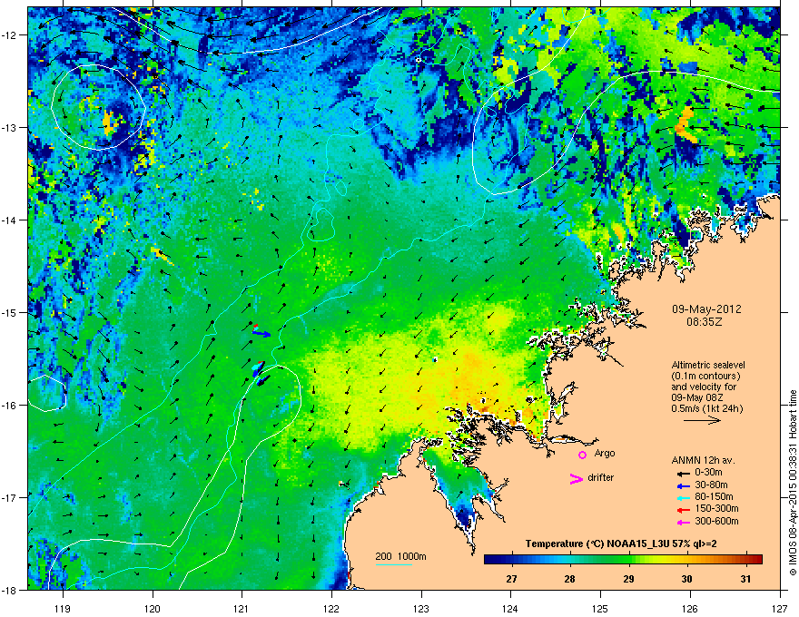Click the Argo legend label

[x=605, y=453]
